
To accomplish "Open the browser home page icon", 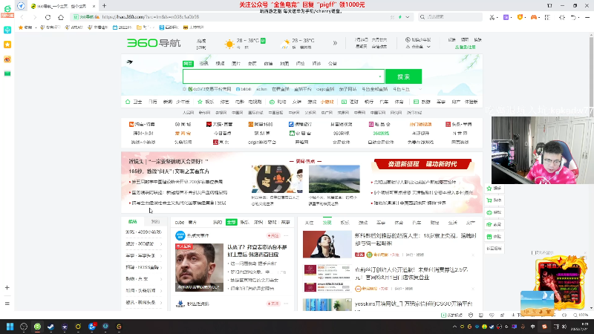I will coord(61,17).
